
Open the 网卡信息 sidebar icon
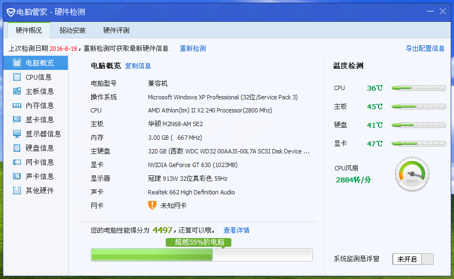point(17,162)
